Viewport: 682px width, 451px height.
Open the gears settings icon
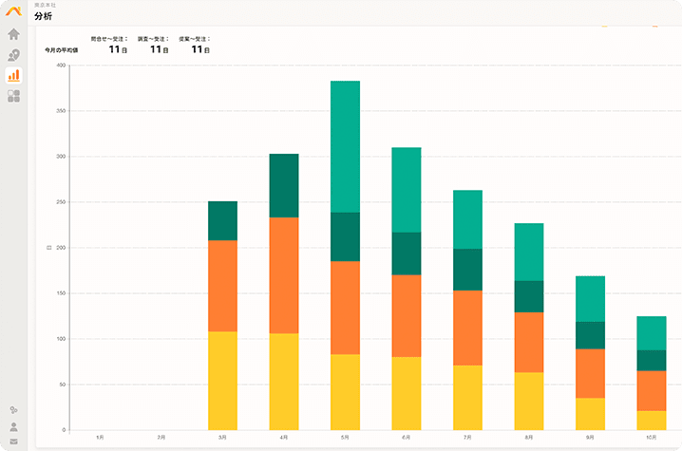click(14, 409)
